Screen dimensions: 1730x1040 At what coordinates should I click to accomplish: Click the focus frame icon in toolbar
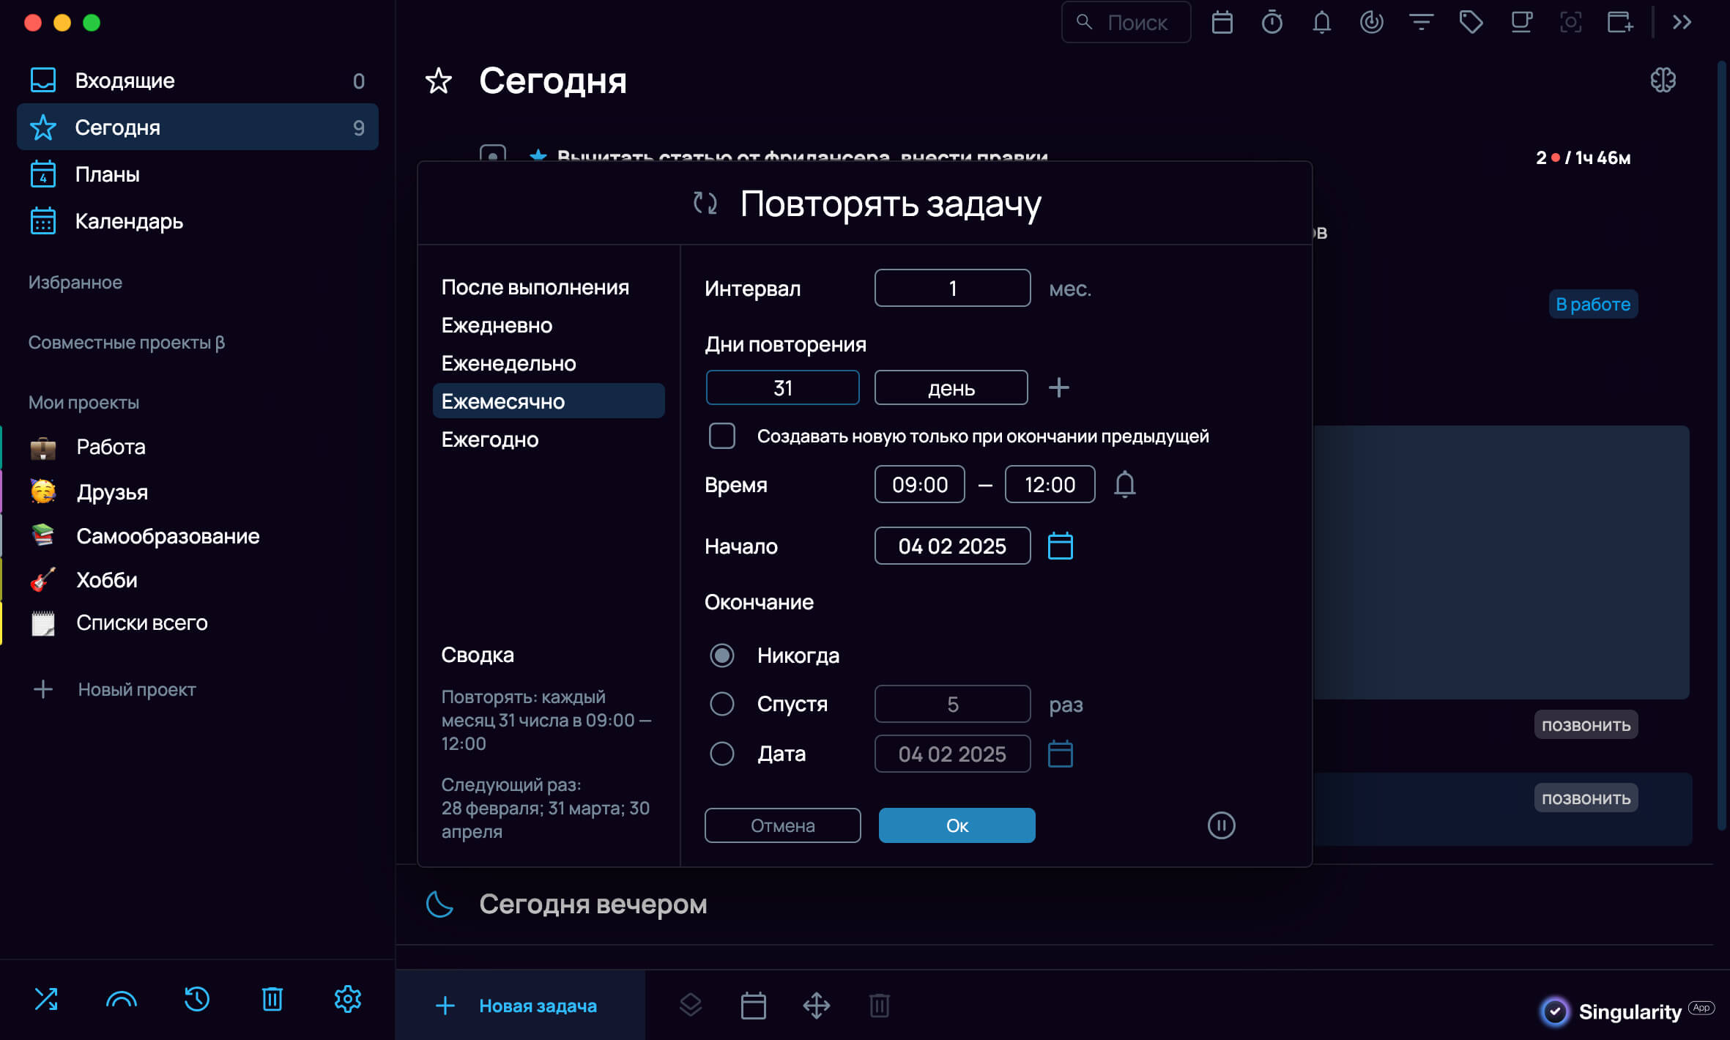pyautogui.click(x=1570, y=23)
